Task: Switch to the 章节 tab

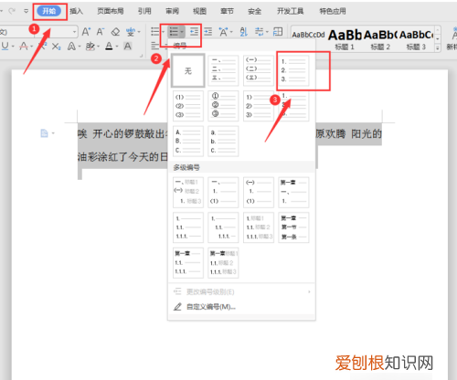Action: coord(227,11)
